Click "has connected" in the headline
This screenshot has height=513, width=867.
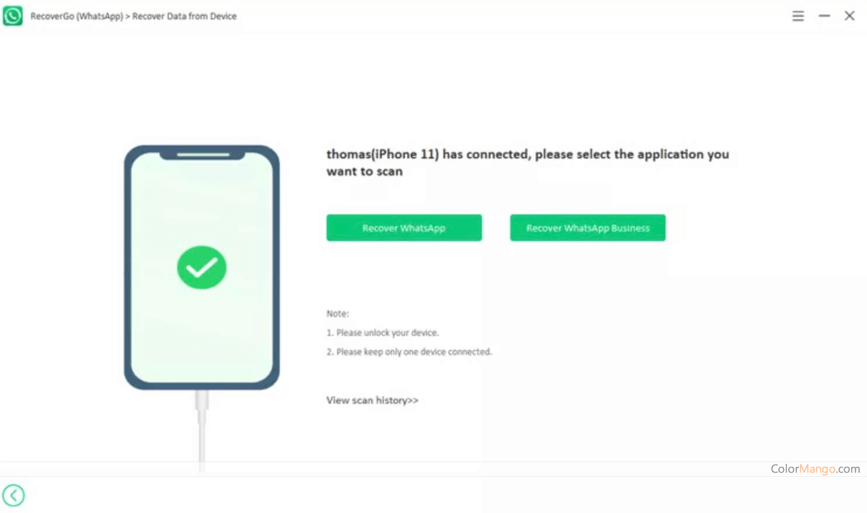tap(485, 154)
